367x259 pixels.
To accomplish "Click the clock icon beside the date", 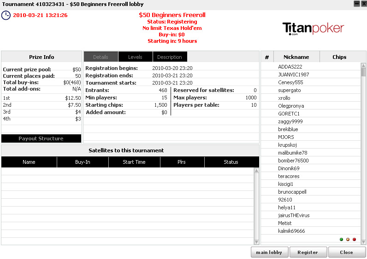I will click(x=6, y=16).
